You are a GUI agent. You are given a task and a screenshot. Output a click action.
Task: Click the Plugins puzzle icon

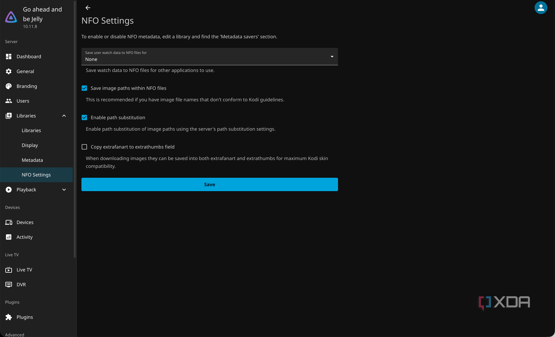8,317
